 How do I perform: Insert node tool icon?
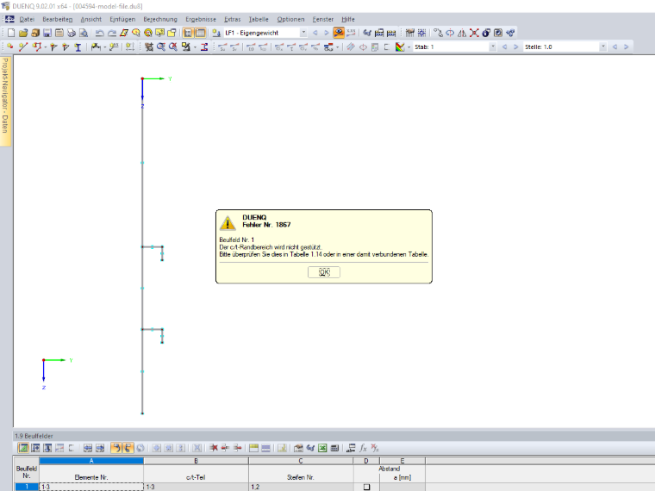[x=9, y=47]
